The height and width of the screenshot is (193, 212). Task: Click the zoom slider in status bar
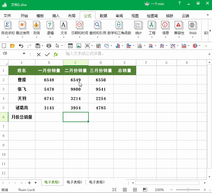point(188,190)
